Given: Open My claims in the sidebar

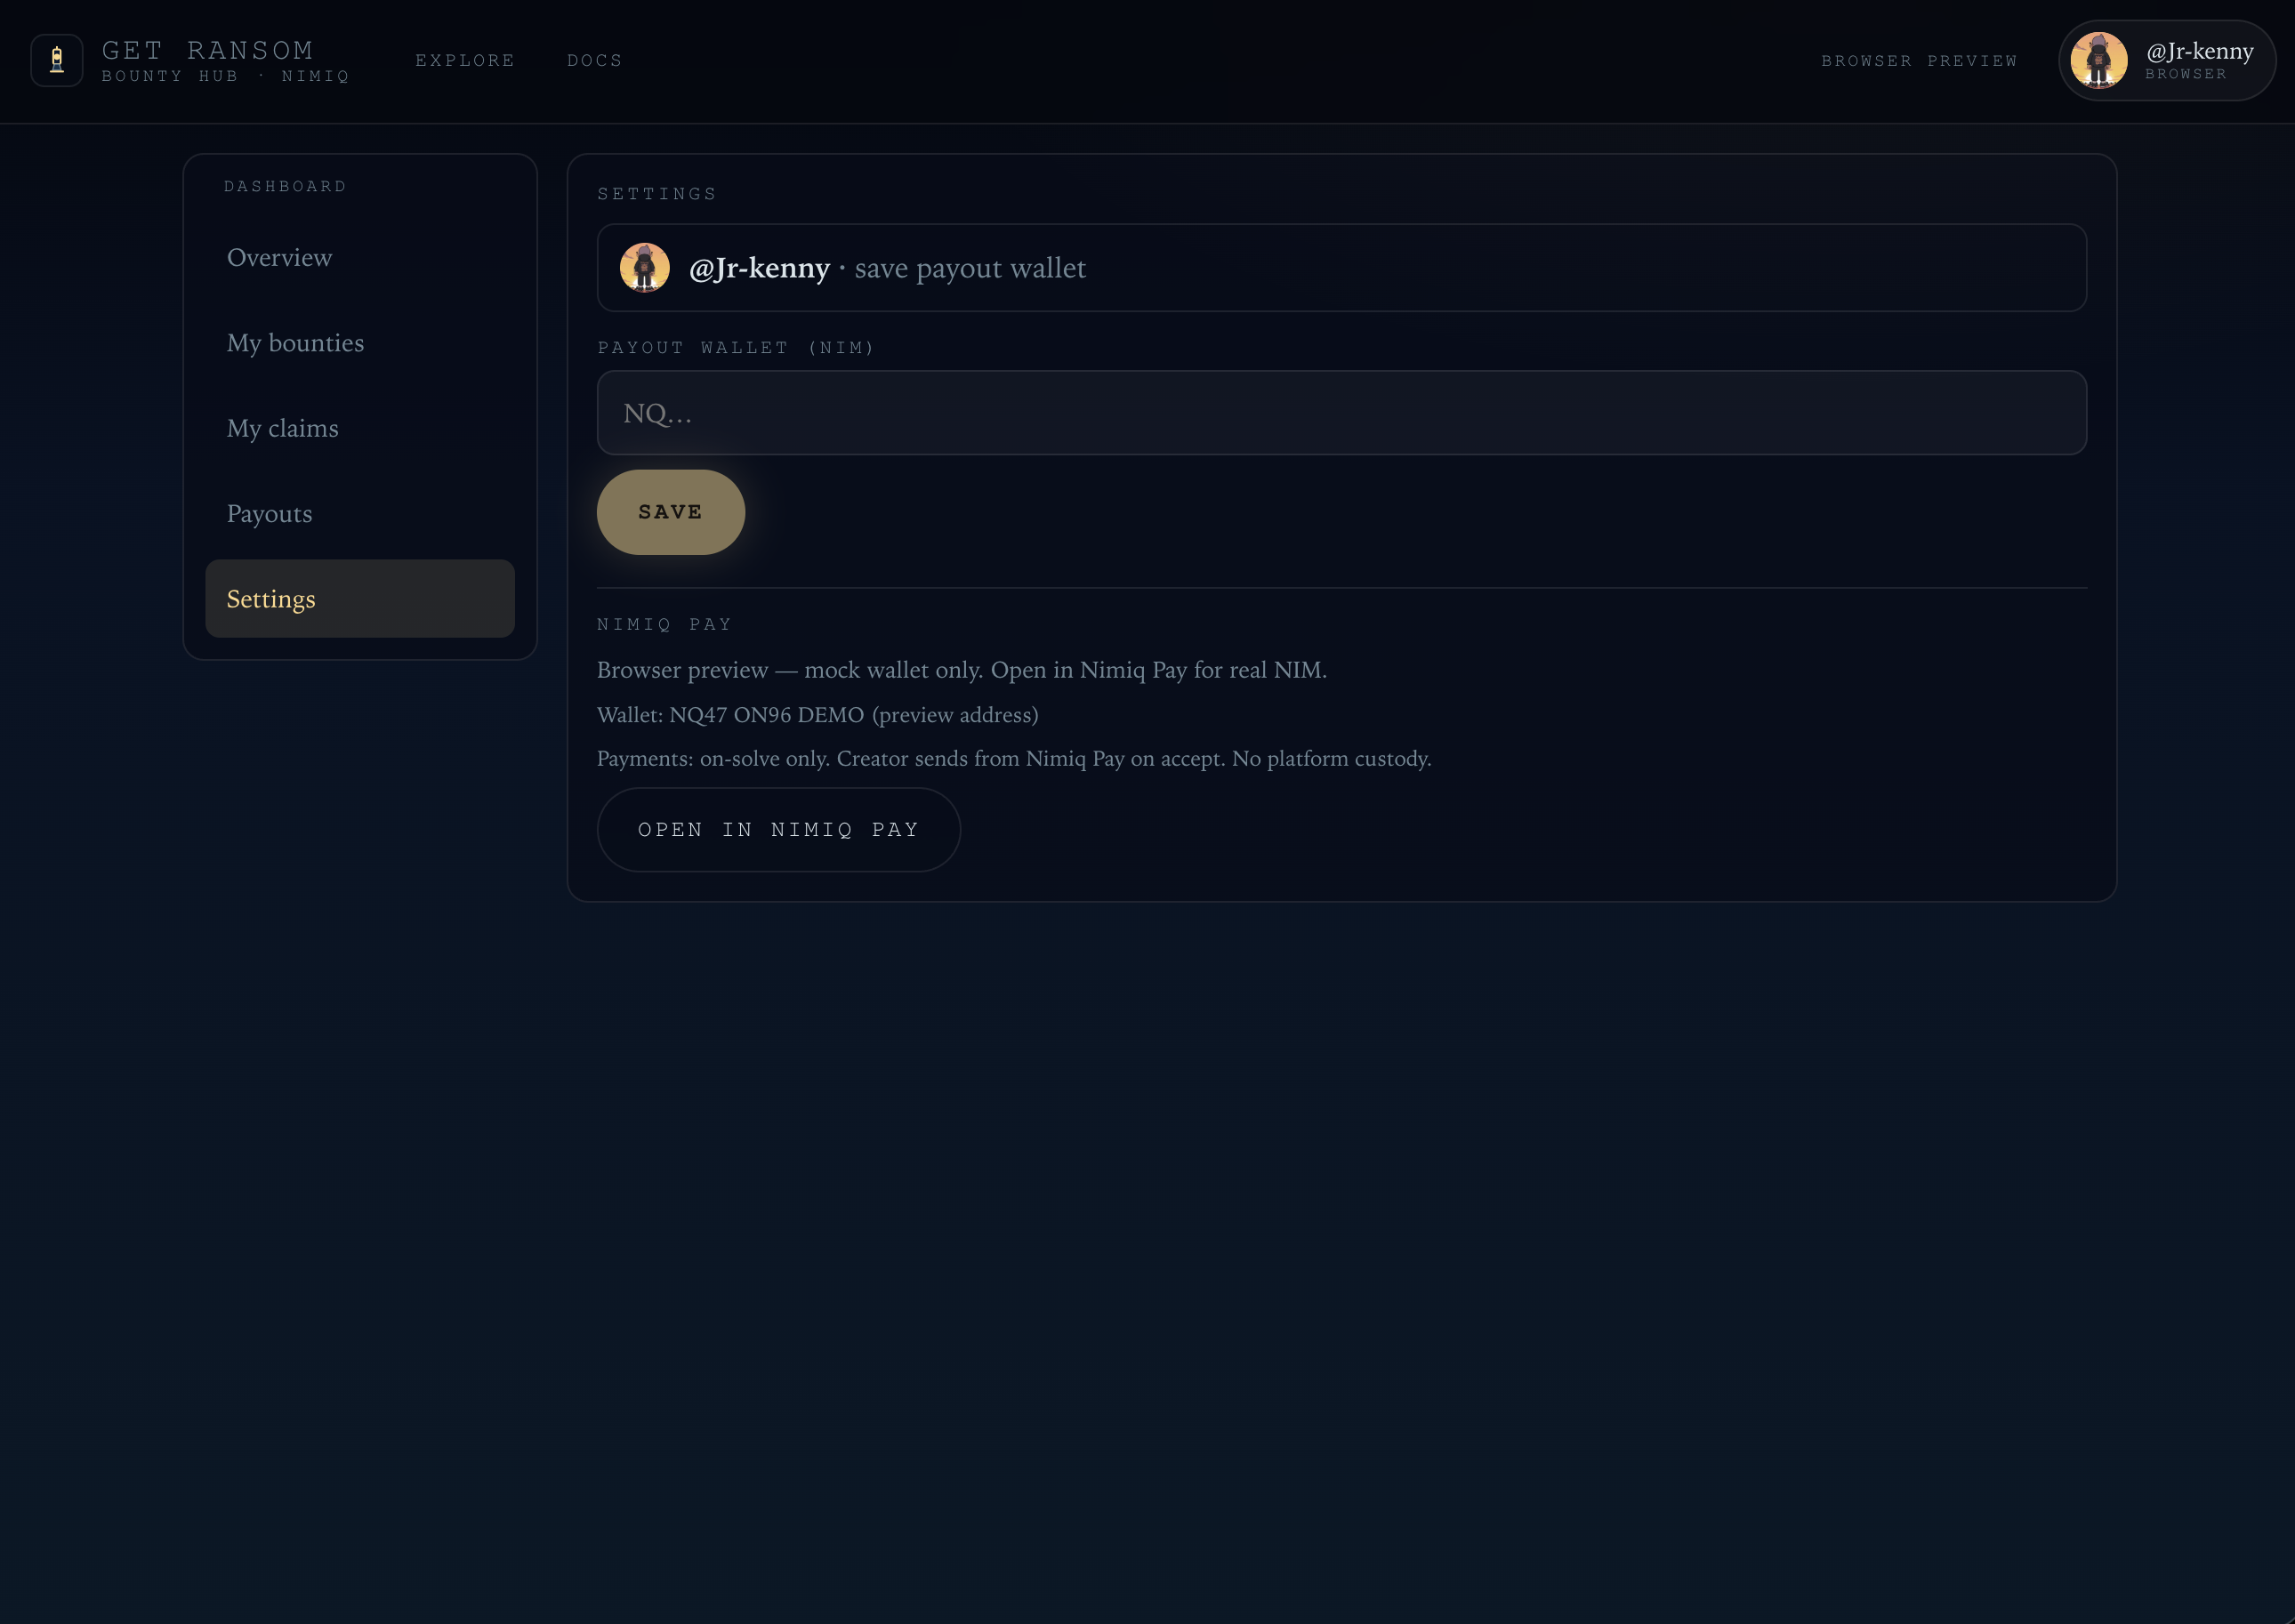Looking at the screenshot, I should point(360,428).
